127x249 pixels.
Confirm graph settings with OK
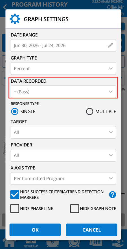(35, 230)
